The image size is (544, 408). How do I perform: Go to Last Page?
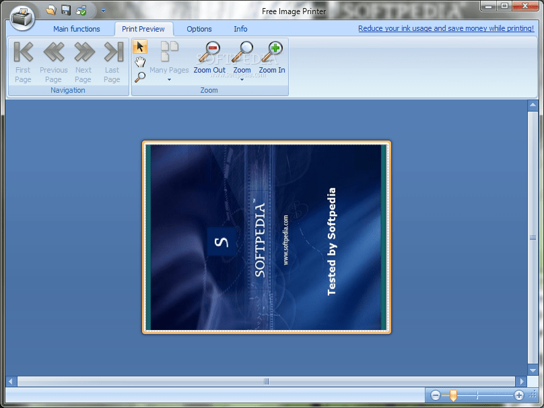click(112, 63)
